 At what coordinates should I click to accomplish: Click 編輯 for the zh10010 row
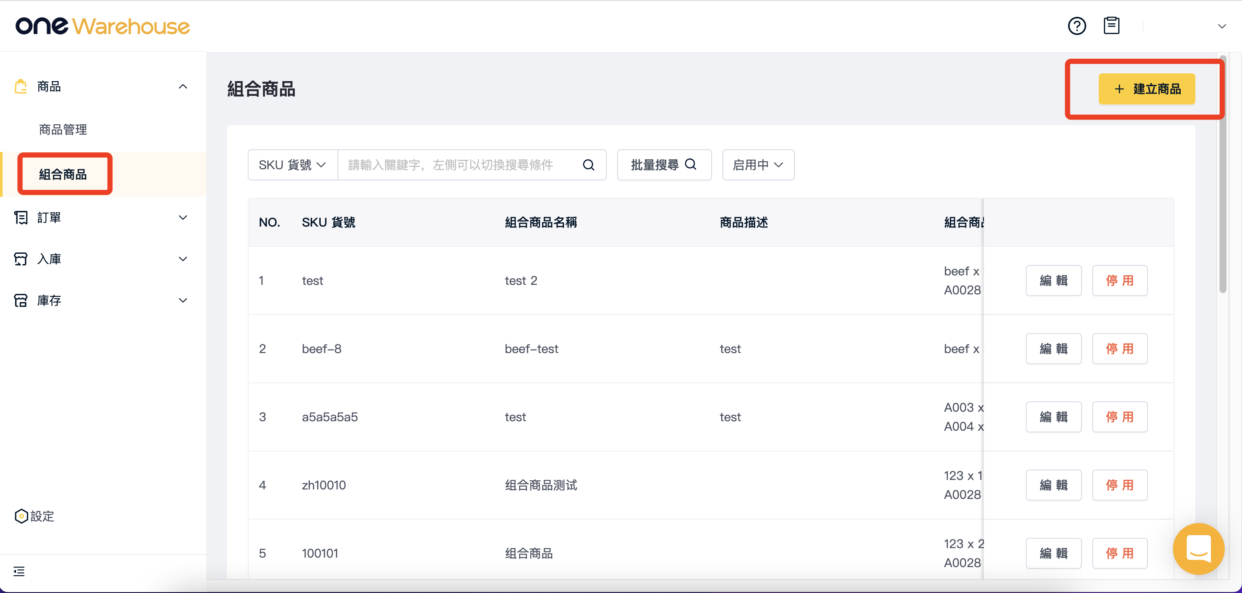[1053, 485]
